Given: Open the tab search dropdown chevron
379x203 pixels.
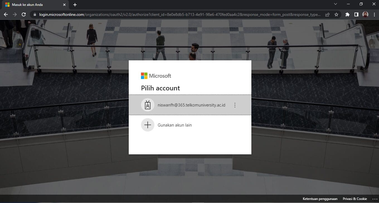Looking at the screenshot, I should pyautogui.click(x=336, y=4).
